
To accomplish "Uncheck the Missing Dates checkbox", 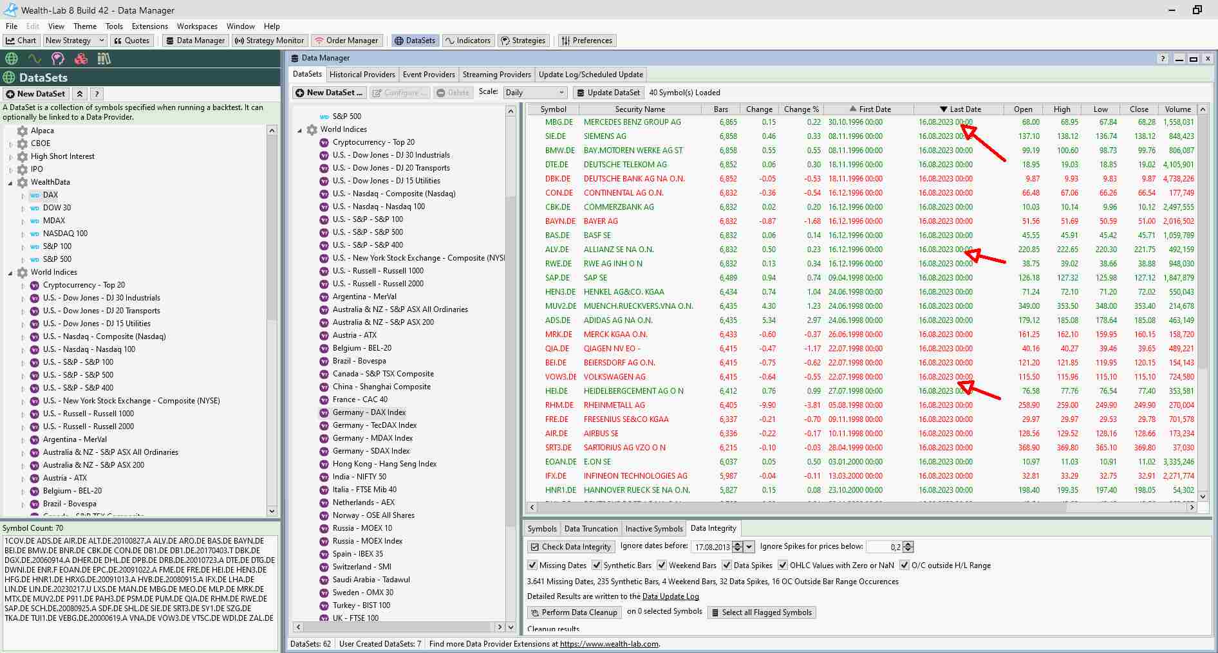I will [x=532, y=566].
